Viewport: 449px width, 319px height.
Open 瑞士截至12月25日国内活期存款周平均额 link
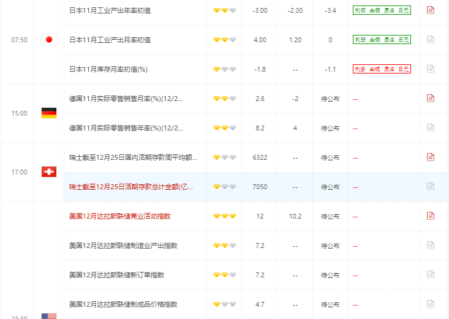click(133, 157)
